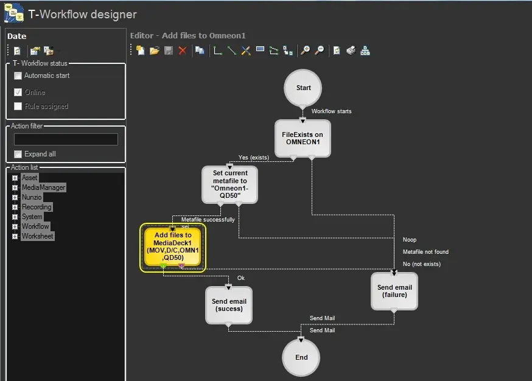
Task: Zoom out with the minus magnifier icon
Action: (x=319, y=51)
